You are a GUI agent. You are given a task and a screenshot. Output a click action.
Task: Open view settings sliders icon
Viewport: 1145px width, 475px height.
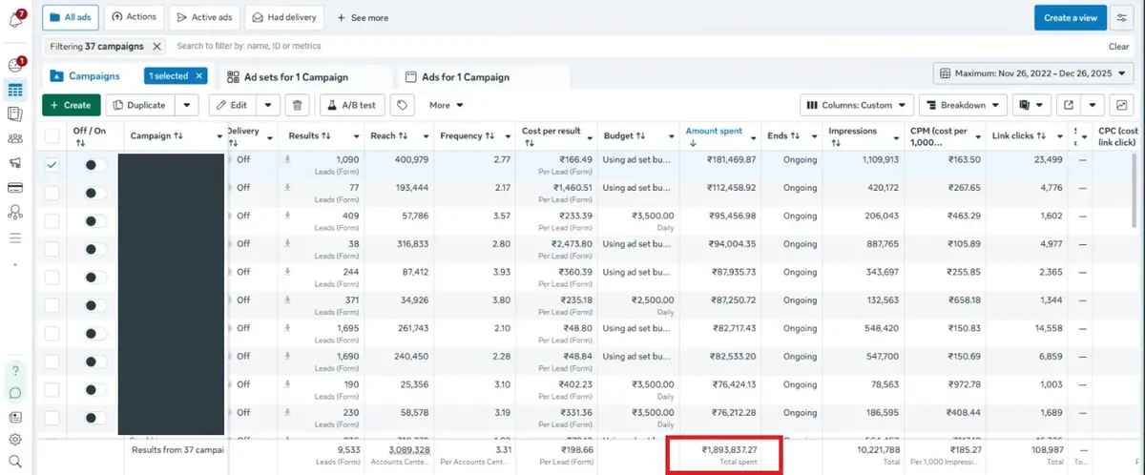[1121, 17]
